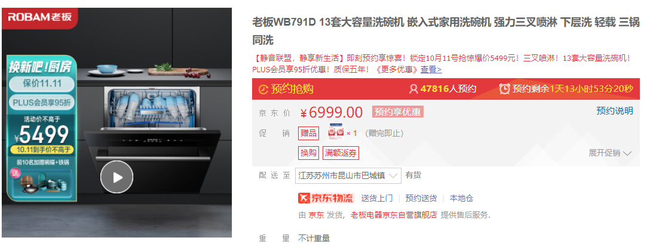Open the delivery address dropdown
The width and height of the screenshot is (650, 247).
(348, 175)
